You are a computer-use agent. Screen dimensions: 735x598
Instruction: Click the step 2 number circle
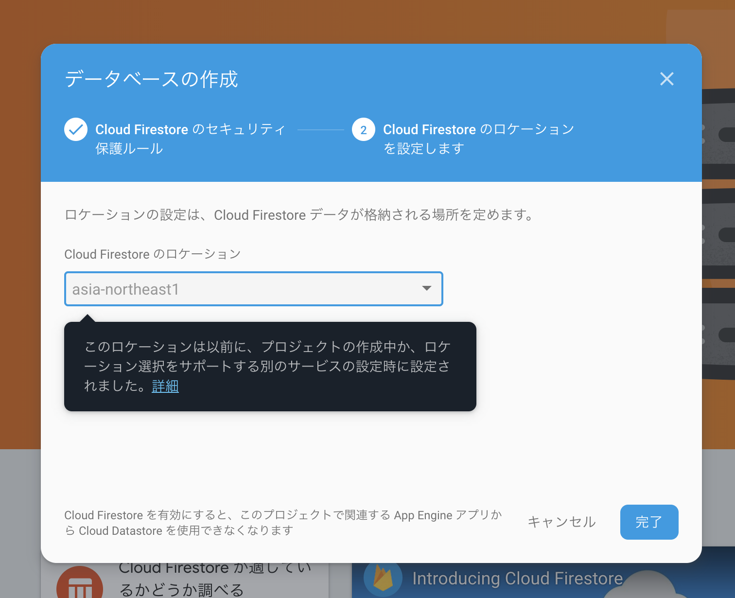click(364, 129)
